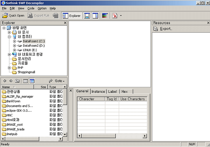Close the Explorer panel
Screen dimensions: 210x147
pyautogui.click(x=65, y=23)
